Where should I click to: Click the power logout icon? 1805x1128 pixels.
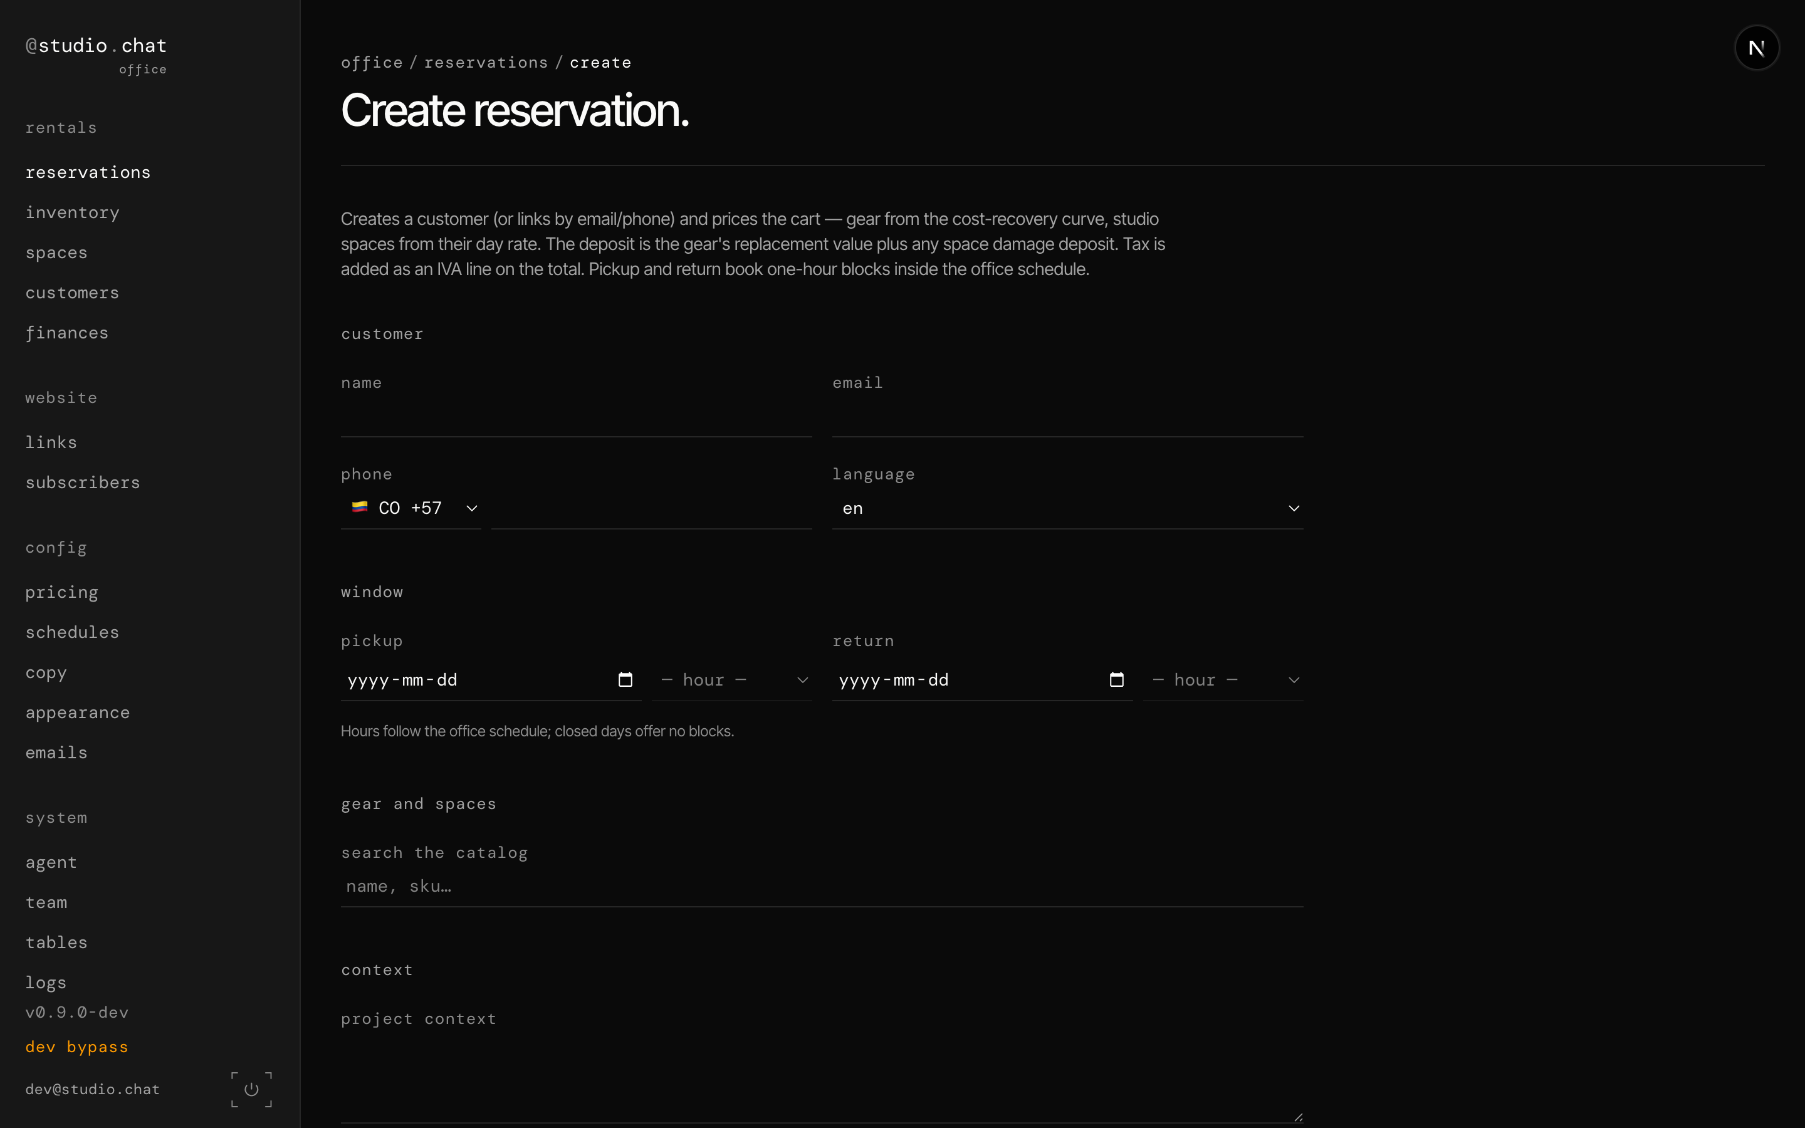[251, 1089]
